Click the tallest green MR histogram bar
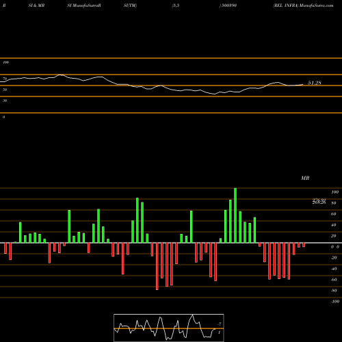 235,215
